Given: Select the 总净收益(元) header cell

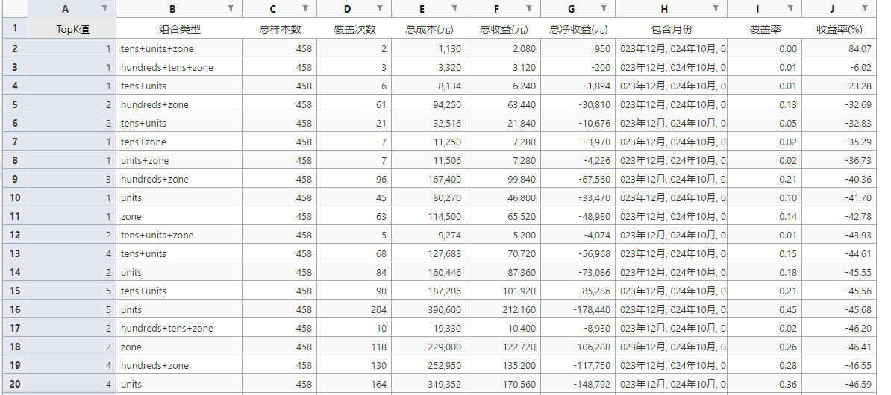Looking at the screenshot, I should pos(578,29).
